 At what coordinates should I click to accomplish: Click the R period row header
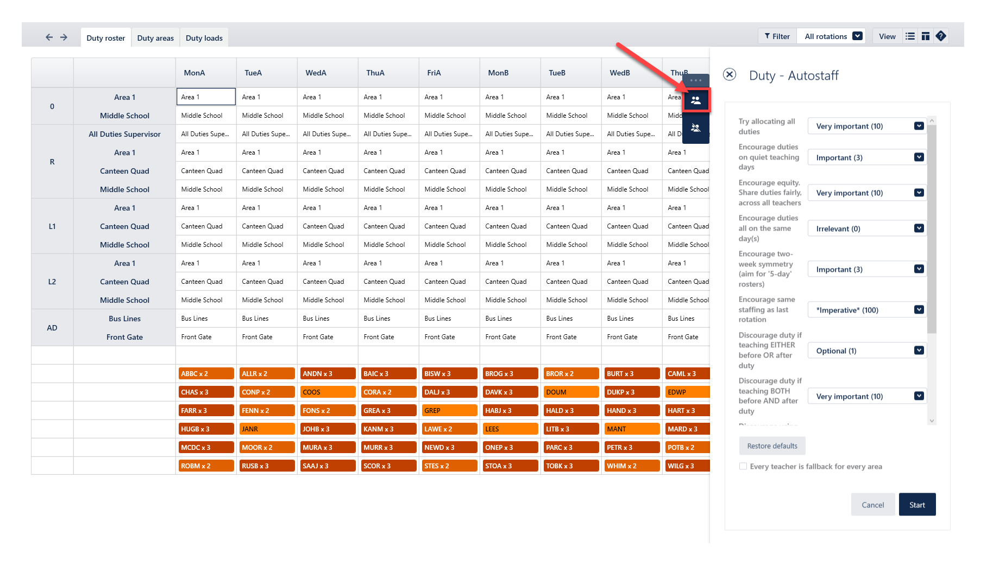tap(52, 162)
